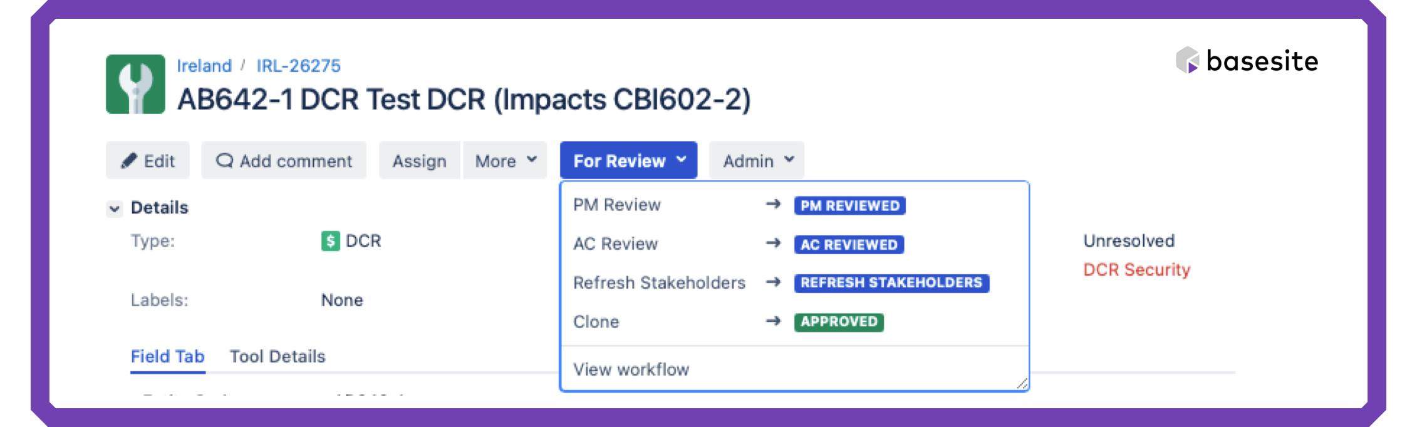This screenshot has height=427, width=1417.
Task: Click the green wrench project avatar icon
Action: click(x=135, y=84)
